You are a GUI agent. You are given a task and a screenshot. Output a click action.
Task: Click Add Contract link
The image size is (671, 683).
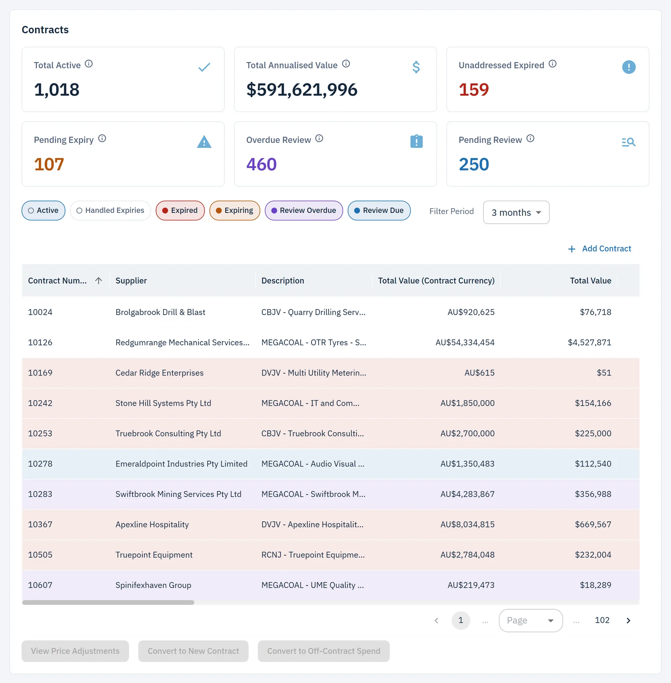pos(600,249)
